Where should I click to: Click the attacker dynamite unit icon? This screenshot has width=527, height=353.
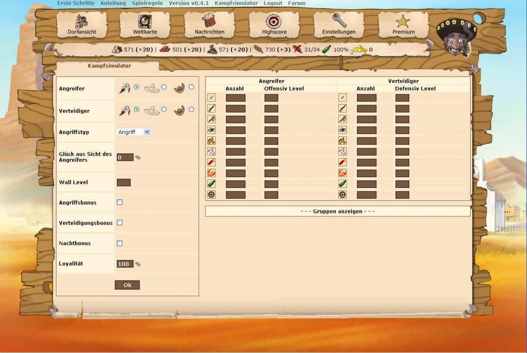(x=211, y=162)
